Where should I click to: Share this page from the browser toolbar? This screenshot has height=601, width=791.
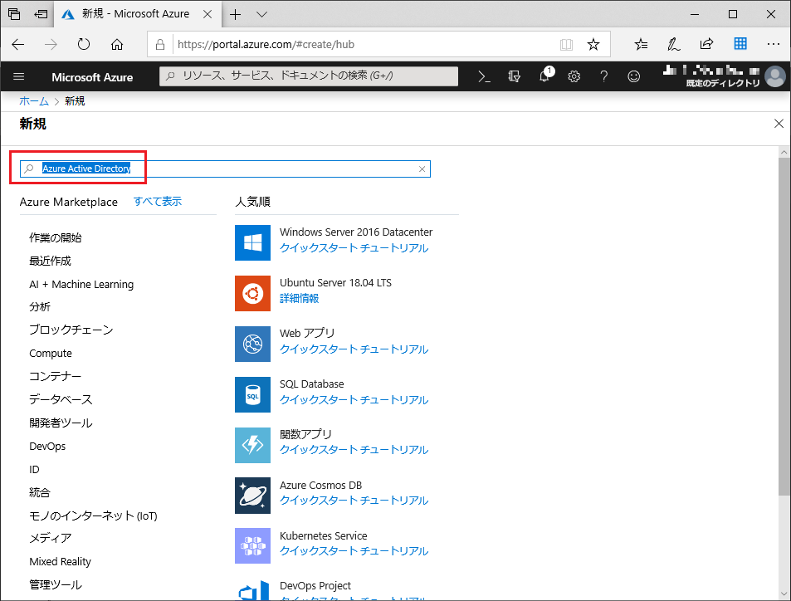pyautogui.click(x=707, y=44)
